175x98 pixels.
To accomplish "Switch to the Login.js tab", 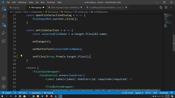I will [x=16, y=7].
